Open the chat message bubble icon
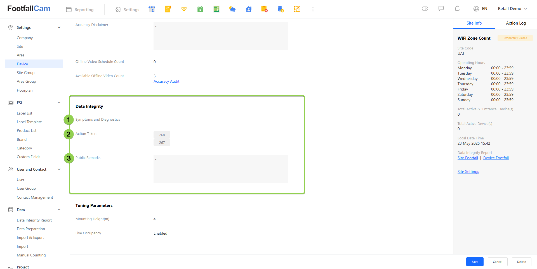Screen dimensions: 537x269 click(x=441, y=9)
